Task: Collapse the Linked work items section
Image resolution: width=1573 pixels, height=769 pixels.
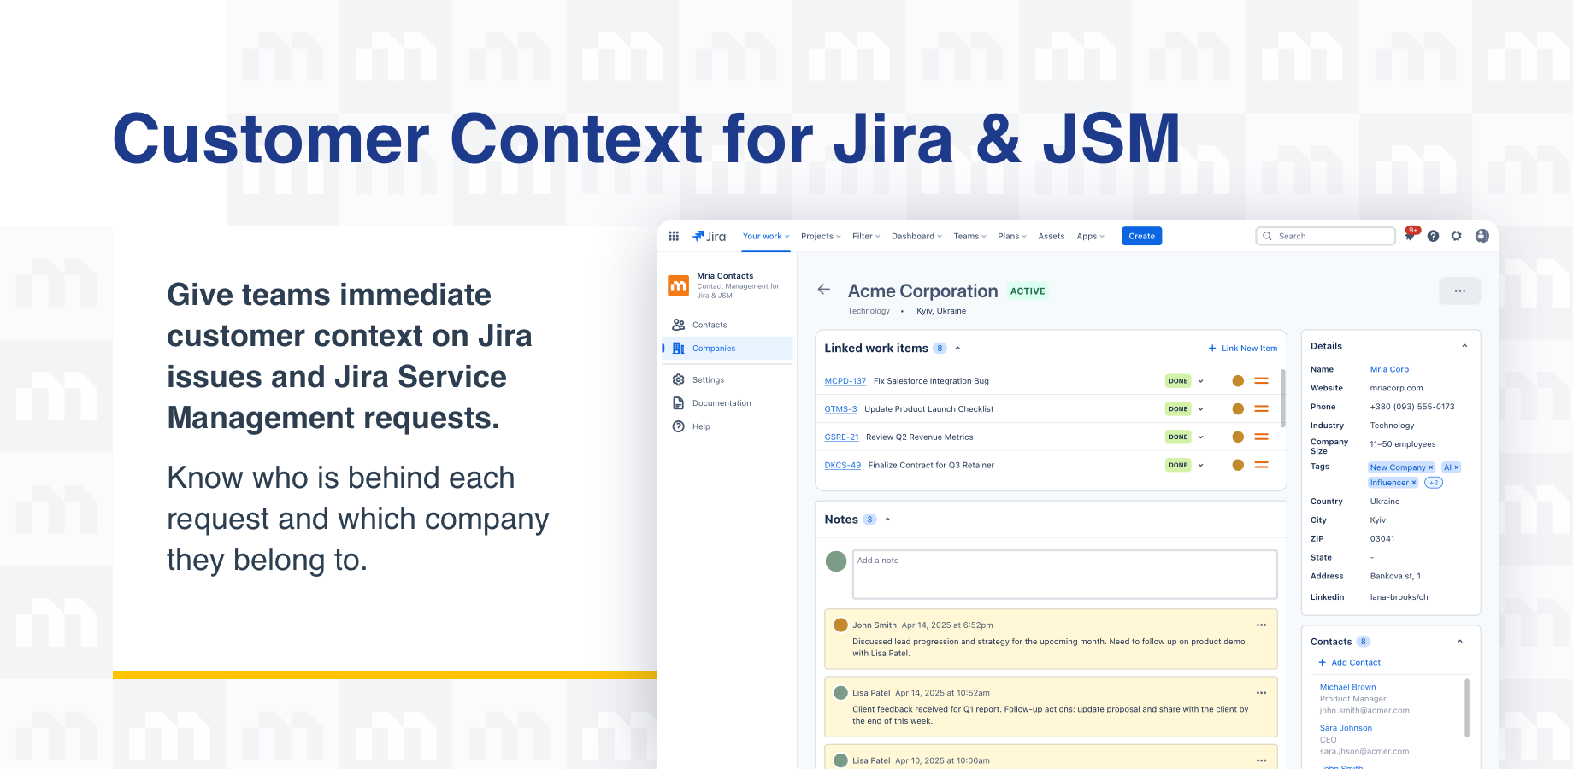Action: 957,348
